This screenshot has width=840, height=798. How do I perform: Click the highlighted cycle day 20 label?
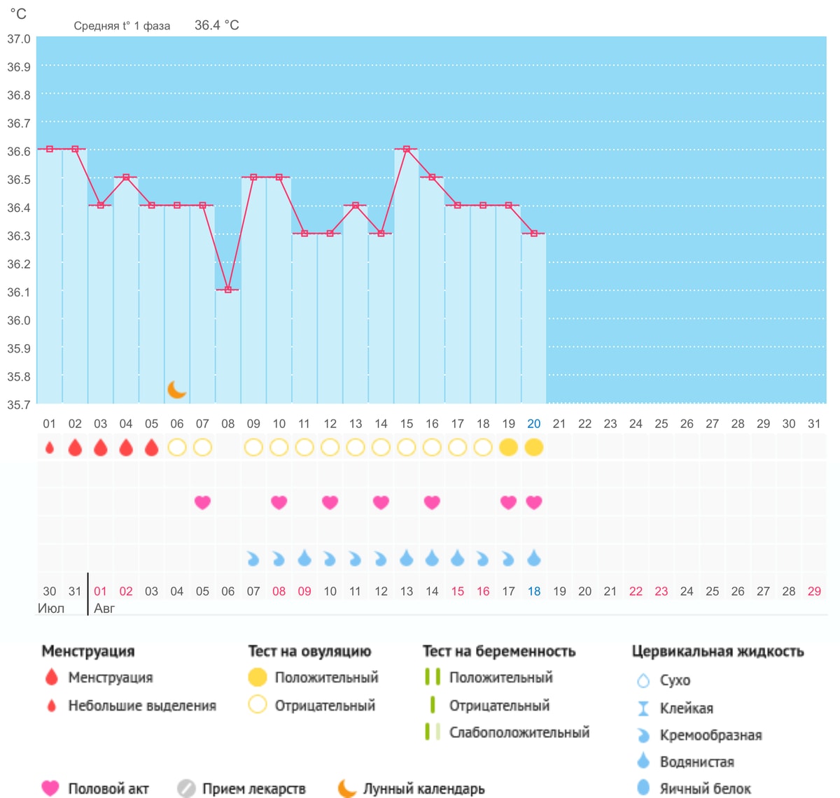[x=534, y=424]
